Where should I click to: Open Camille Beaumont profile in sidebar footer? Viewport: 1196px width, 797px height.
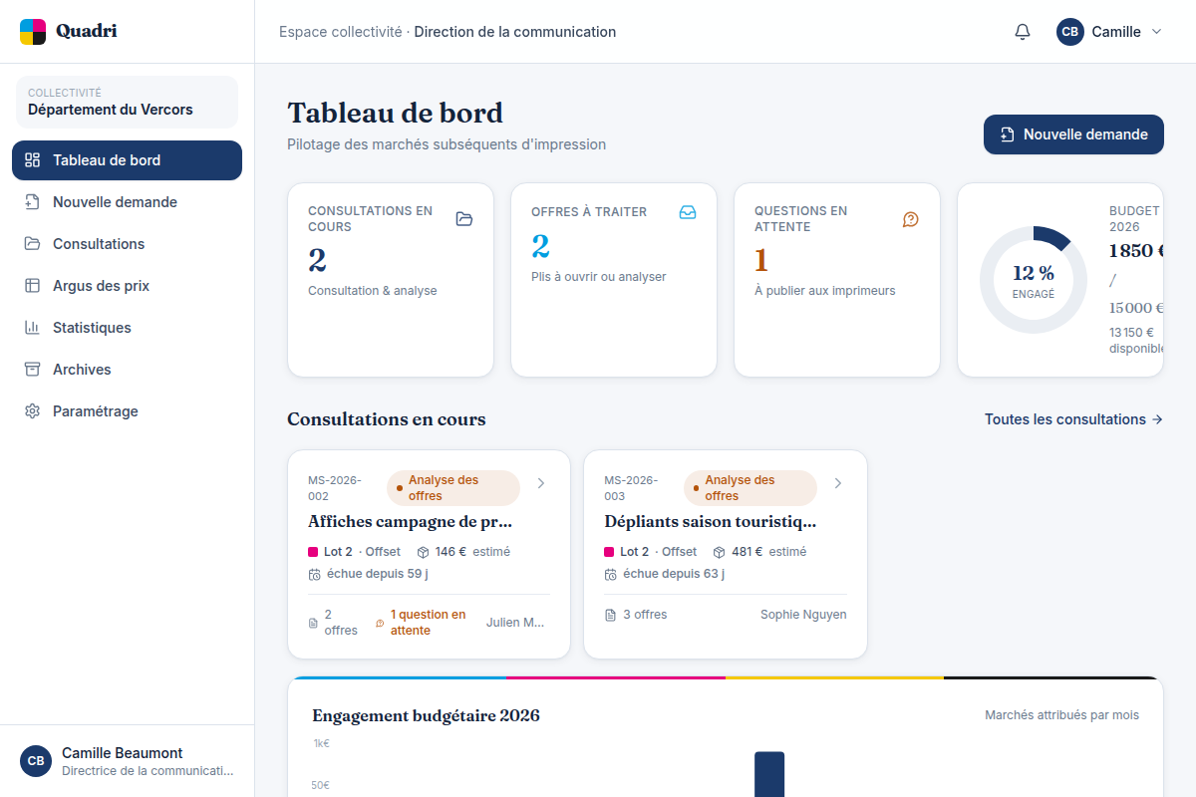(x=127, y=761)
